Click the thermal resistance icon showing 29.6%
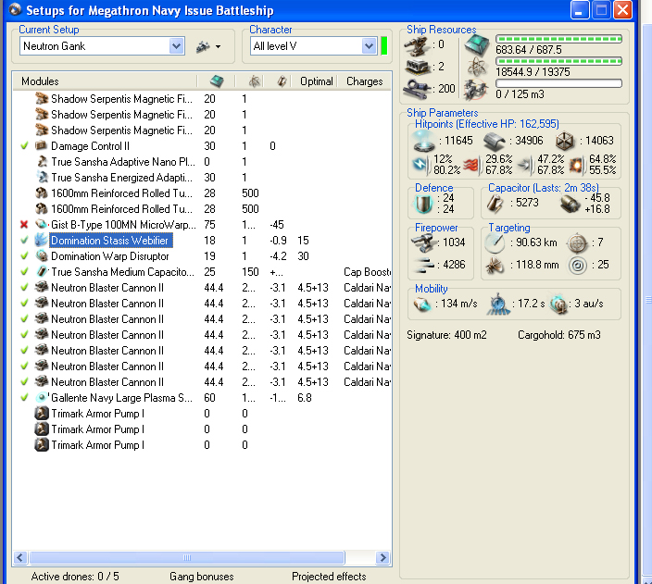Screen dimensions: 652x584 point(471,165)
